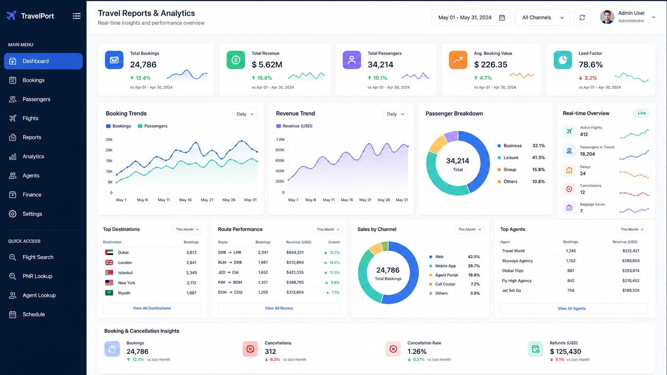The height and width of the screenshot is (375, 667).
Task: Open PNR Lookup quick access link
Action: 43,276
